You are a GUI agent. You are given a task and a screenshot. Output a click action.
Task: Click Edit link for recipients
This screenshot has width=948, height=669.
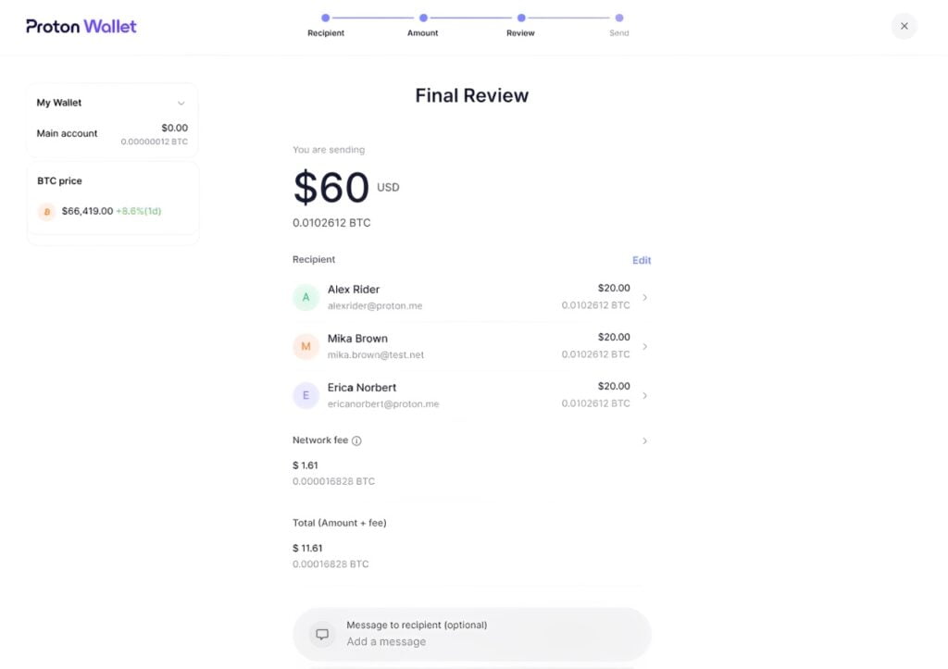[x=642, y=260]
